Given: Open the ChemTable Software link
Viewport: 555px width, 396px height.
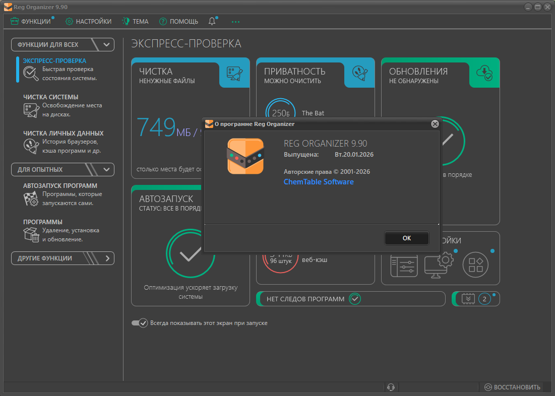Looking at the screenshot, I should pos(319,182).
